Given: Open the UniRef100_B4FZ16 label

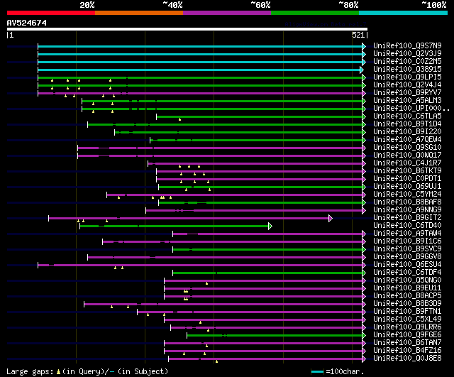Looking at the screenshot, I should click(x=407, y=351).
